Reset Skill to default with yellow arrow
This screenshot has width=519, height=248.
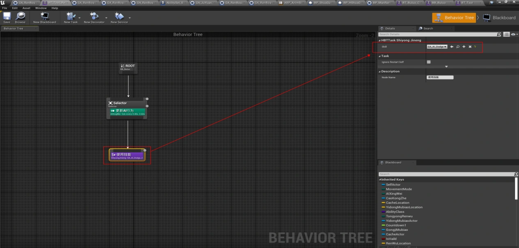(475, 47)
